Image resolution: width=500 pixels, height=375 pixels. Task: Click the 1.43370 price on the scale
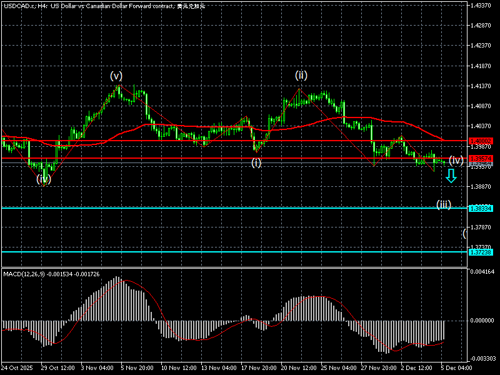point(482,5)
